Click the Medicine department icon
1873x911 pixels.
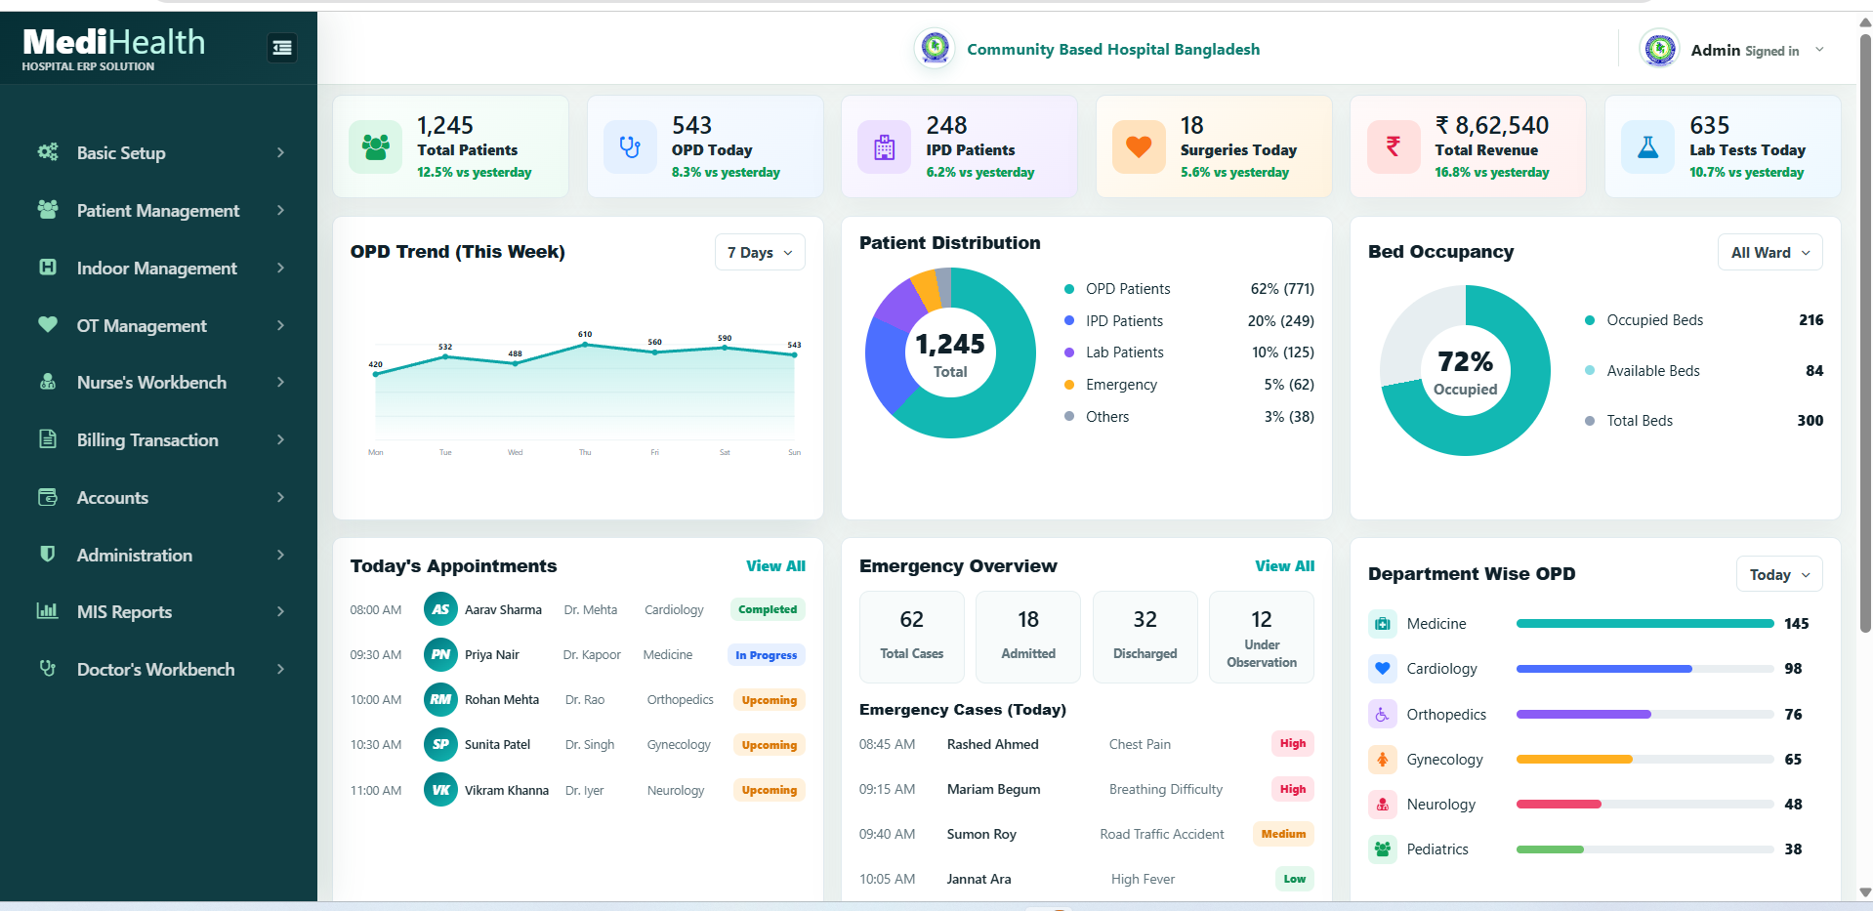(x=1382, y=623)
